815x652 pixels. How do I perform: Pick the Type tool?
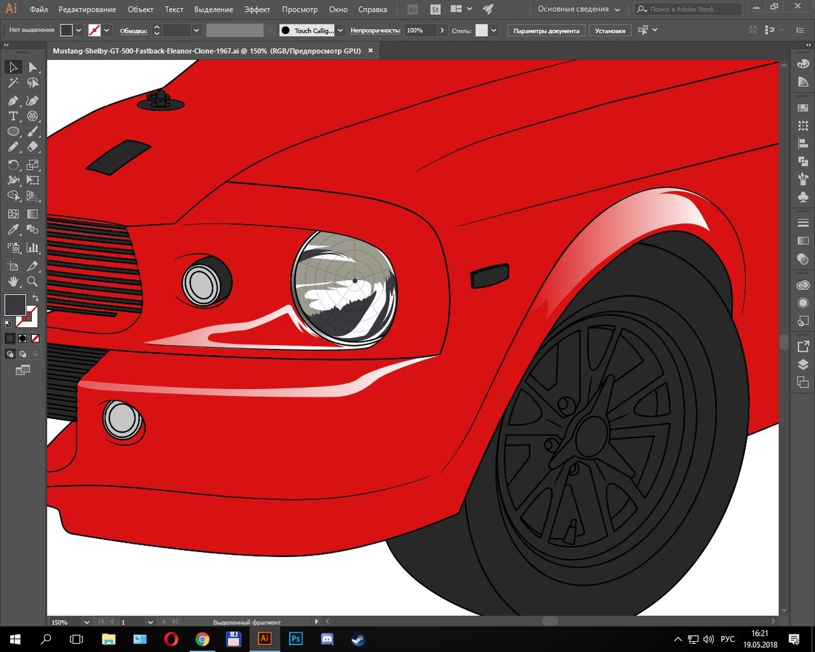point(13,116)
